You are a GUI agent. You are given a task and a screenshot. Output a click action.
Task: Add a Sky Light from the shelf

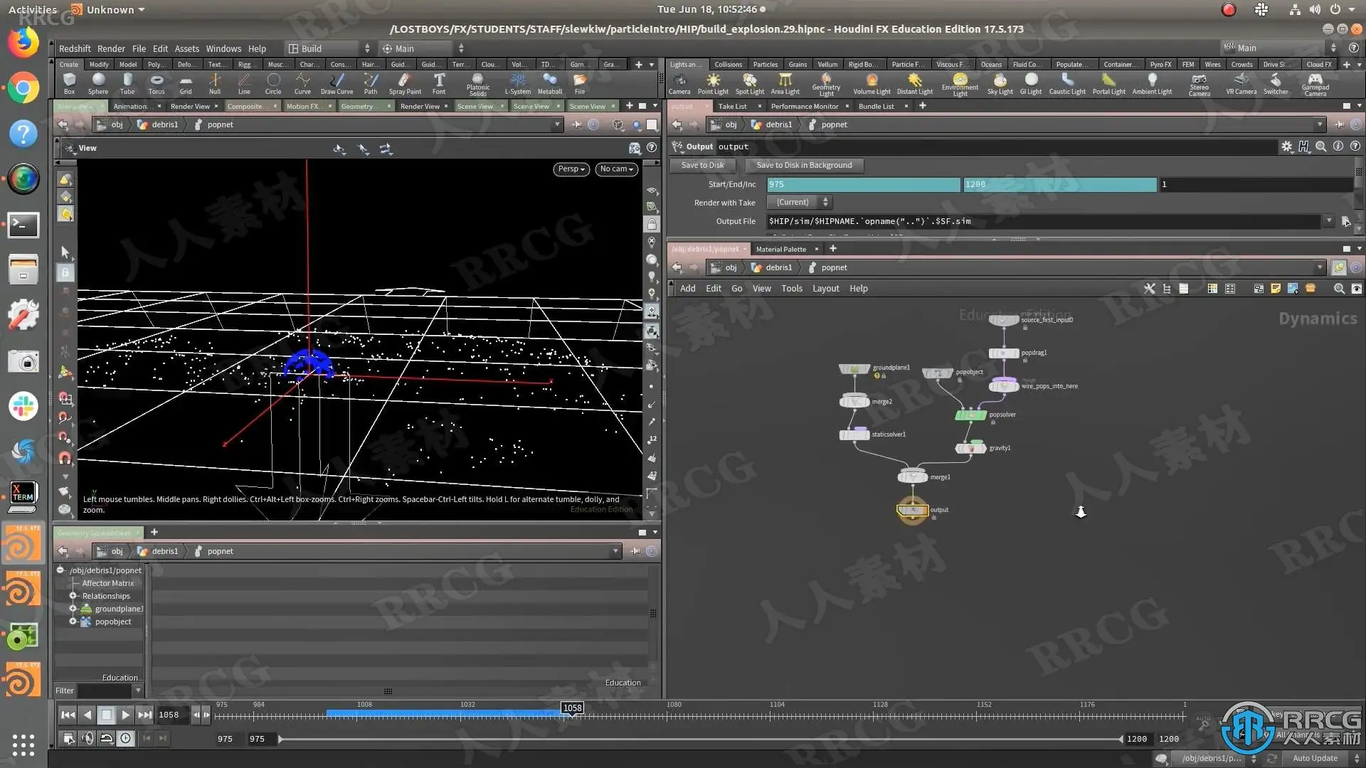1000,83
